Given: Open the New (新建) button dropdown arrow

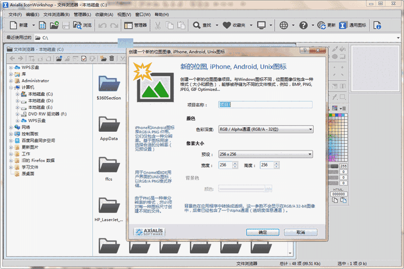Looking at the screenshot, I should point(33,25).
